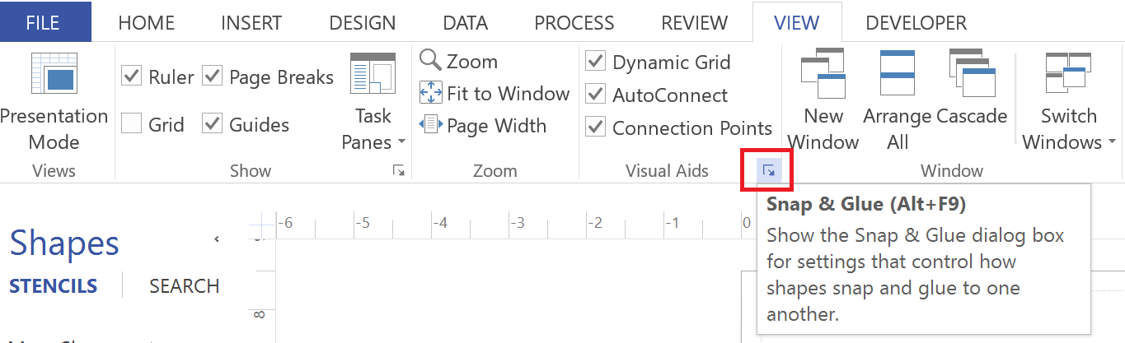This screenshot has width=1125, height=343.
Task: Toggle the Dynamic Grid checkbox
Action: [595, 62]
